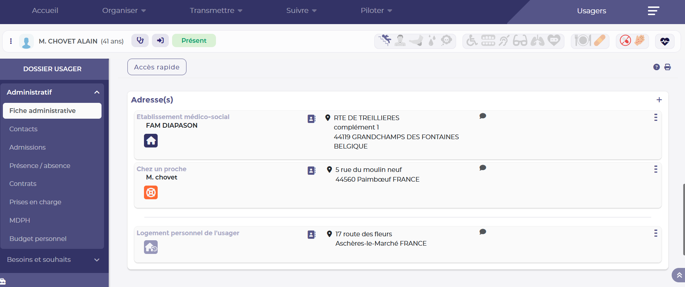Collapse the Administratif section
The image size is (685, 287).
96,92
